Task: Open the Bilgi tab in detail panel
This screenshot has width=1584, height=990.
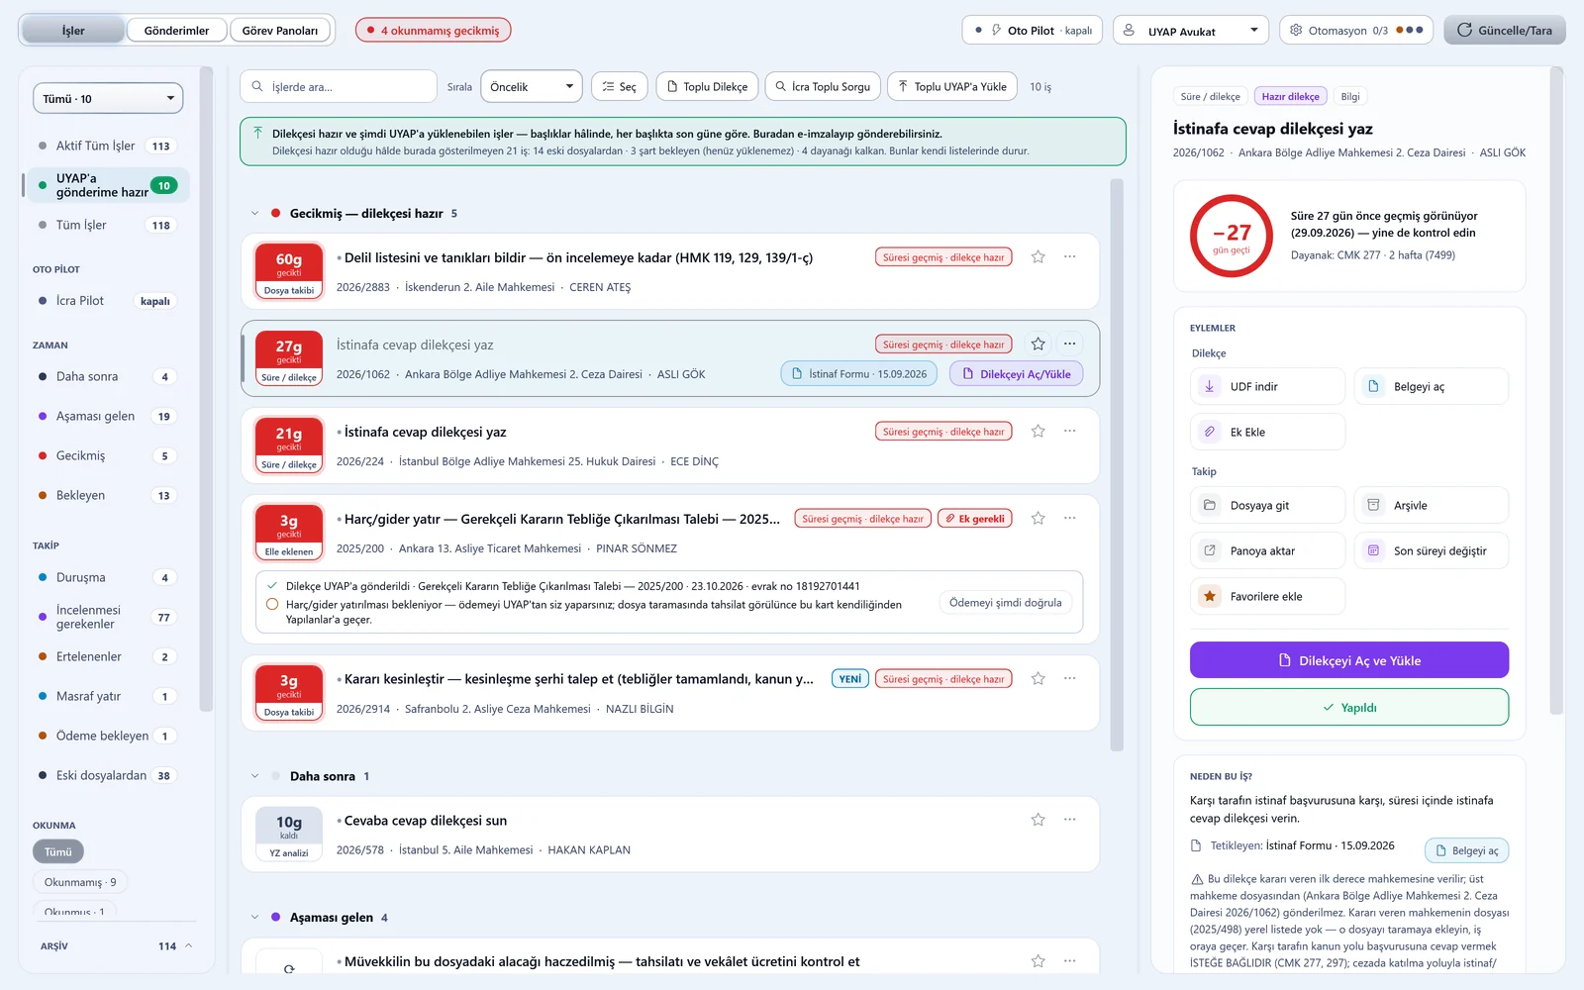Action: pos(1350,97)
